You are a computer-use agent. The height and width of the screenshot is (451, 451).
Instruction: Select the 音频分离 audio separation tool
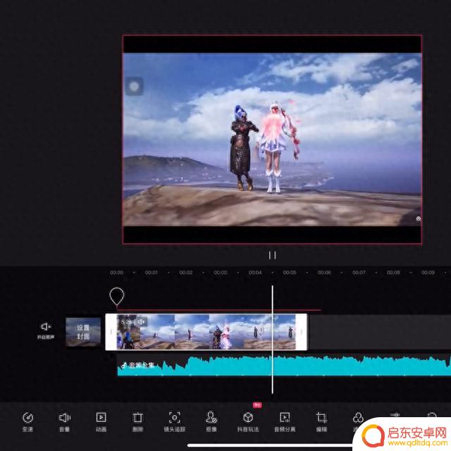click(285, 421)
